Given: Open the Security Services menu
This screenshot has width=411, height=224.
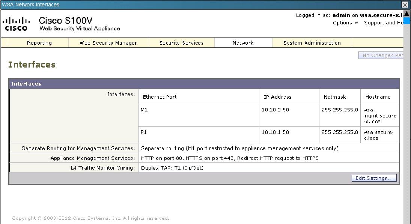Looking at the screenshot, I should click(x=181, y=43).
